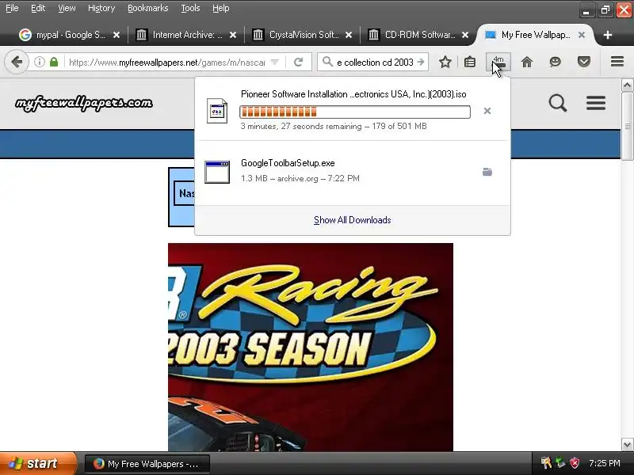Image resolution: width=634 pixels, height=475 pixels.
Task: Submit search with the arrow button
Action: (421, 62)
